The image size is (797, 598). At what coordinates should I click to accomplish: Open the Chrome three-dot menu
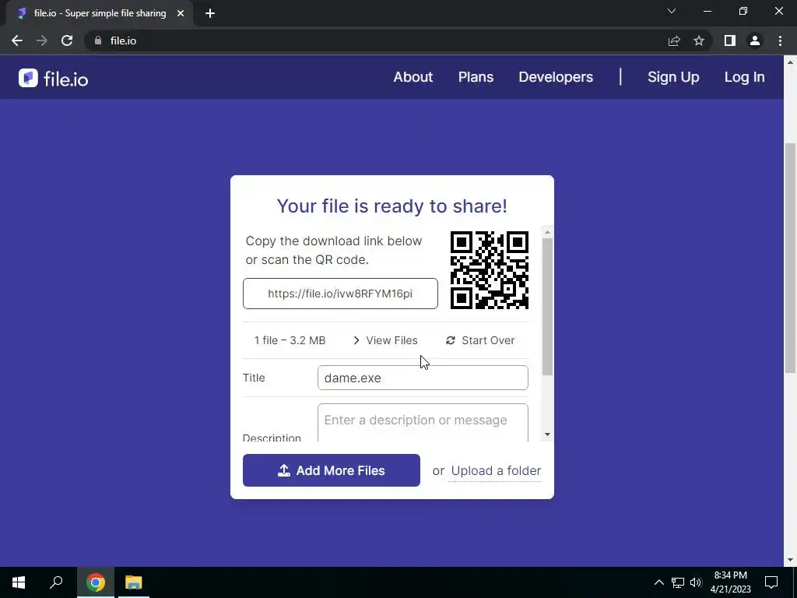coord(780,40)
